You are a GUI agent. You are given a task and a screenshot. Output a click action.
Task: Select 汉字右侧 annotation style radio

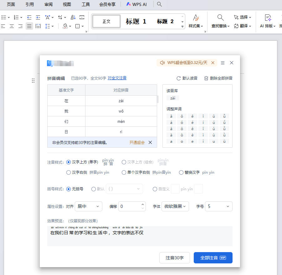[69, 172]
